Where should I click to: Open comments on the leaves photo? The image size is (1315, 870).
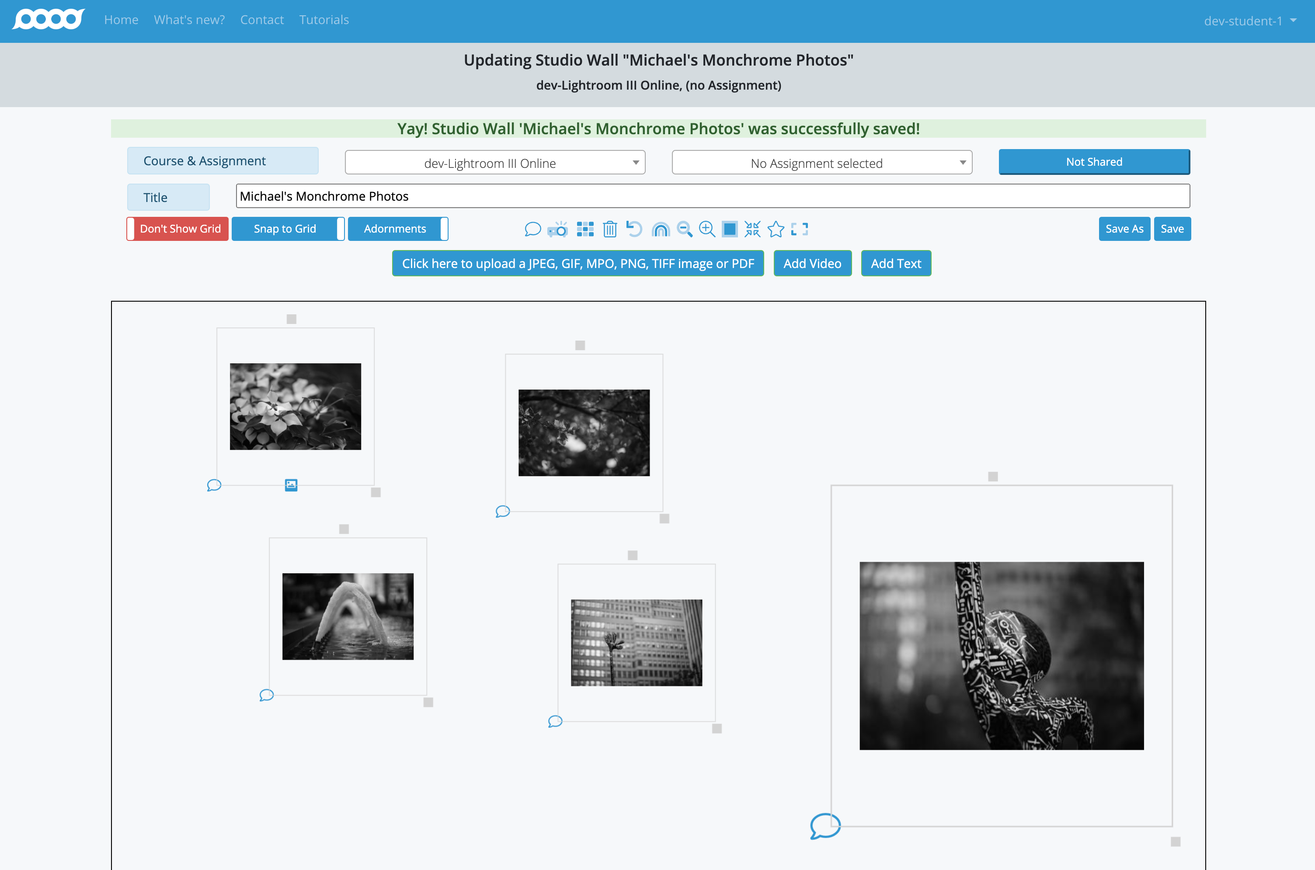click(x=502, y=512)
